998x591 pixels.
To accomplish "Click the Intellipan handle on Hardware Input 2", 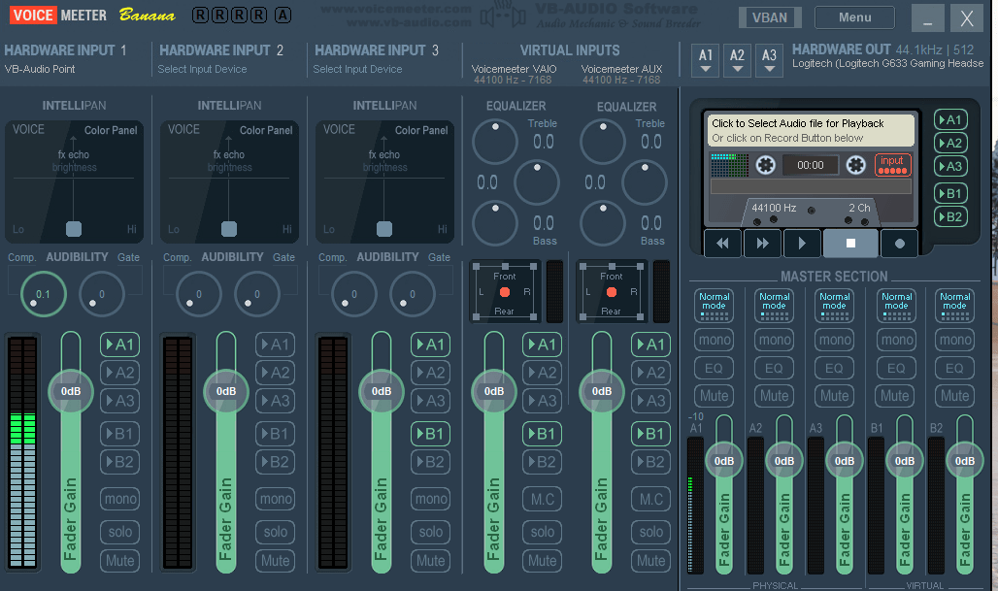I will point(229,229).
